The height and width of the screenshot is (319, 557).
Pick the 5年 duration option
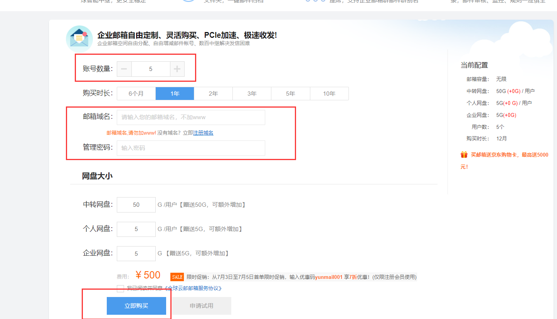click(290, 94)
